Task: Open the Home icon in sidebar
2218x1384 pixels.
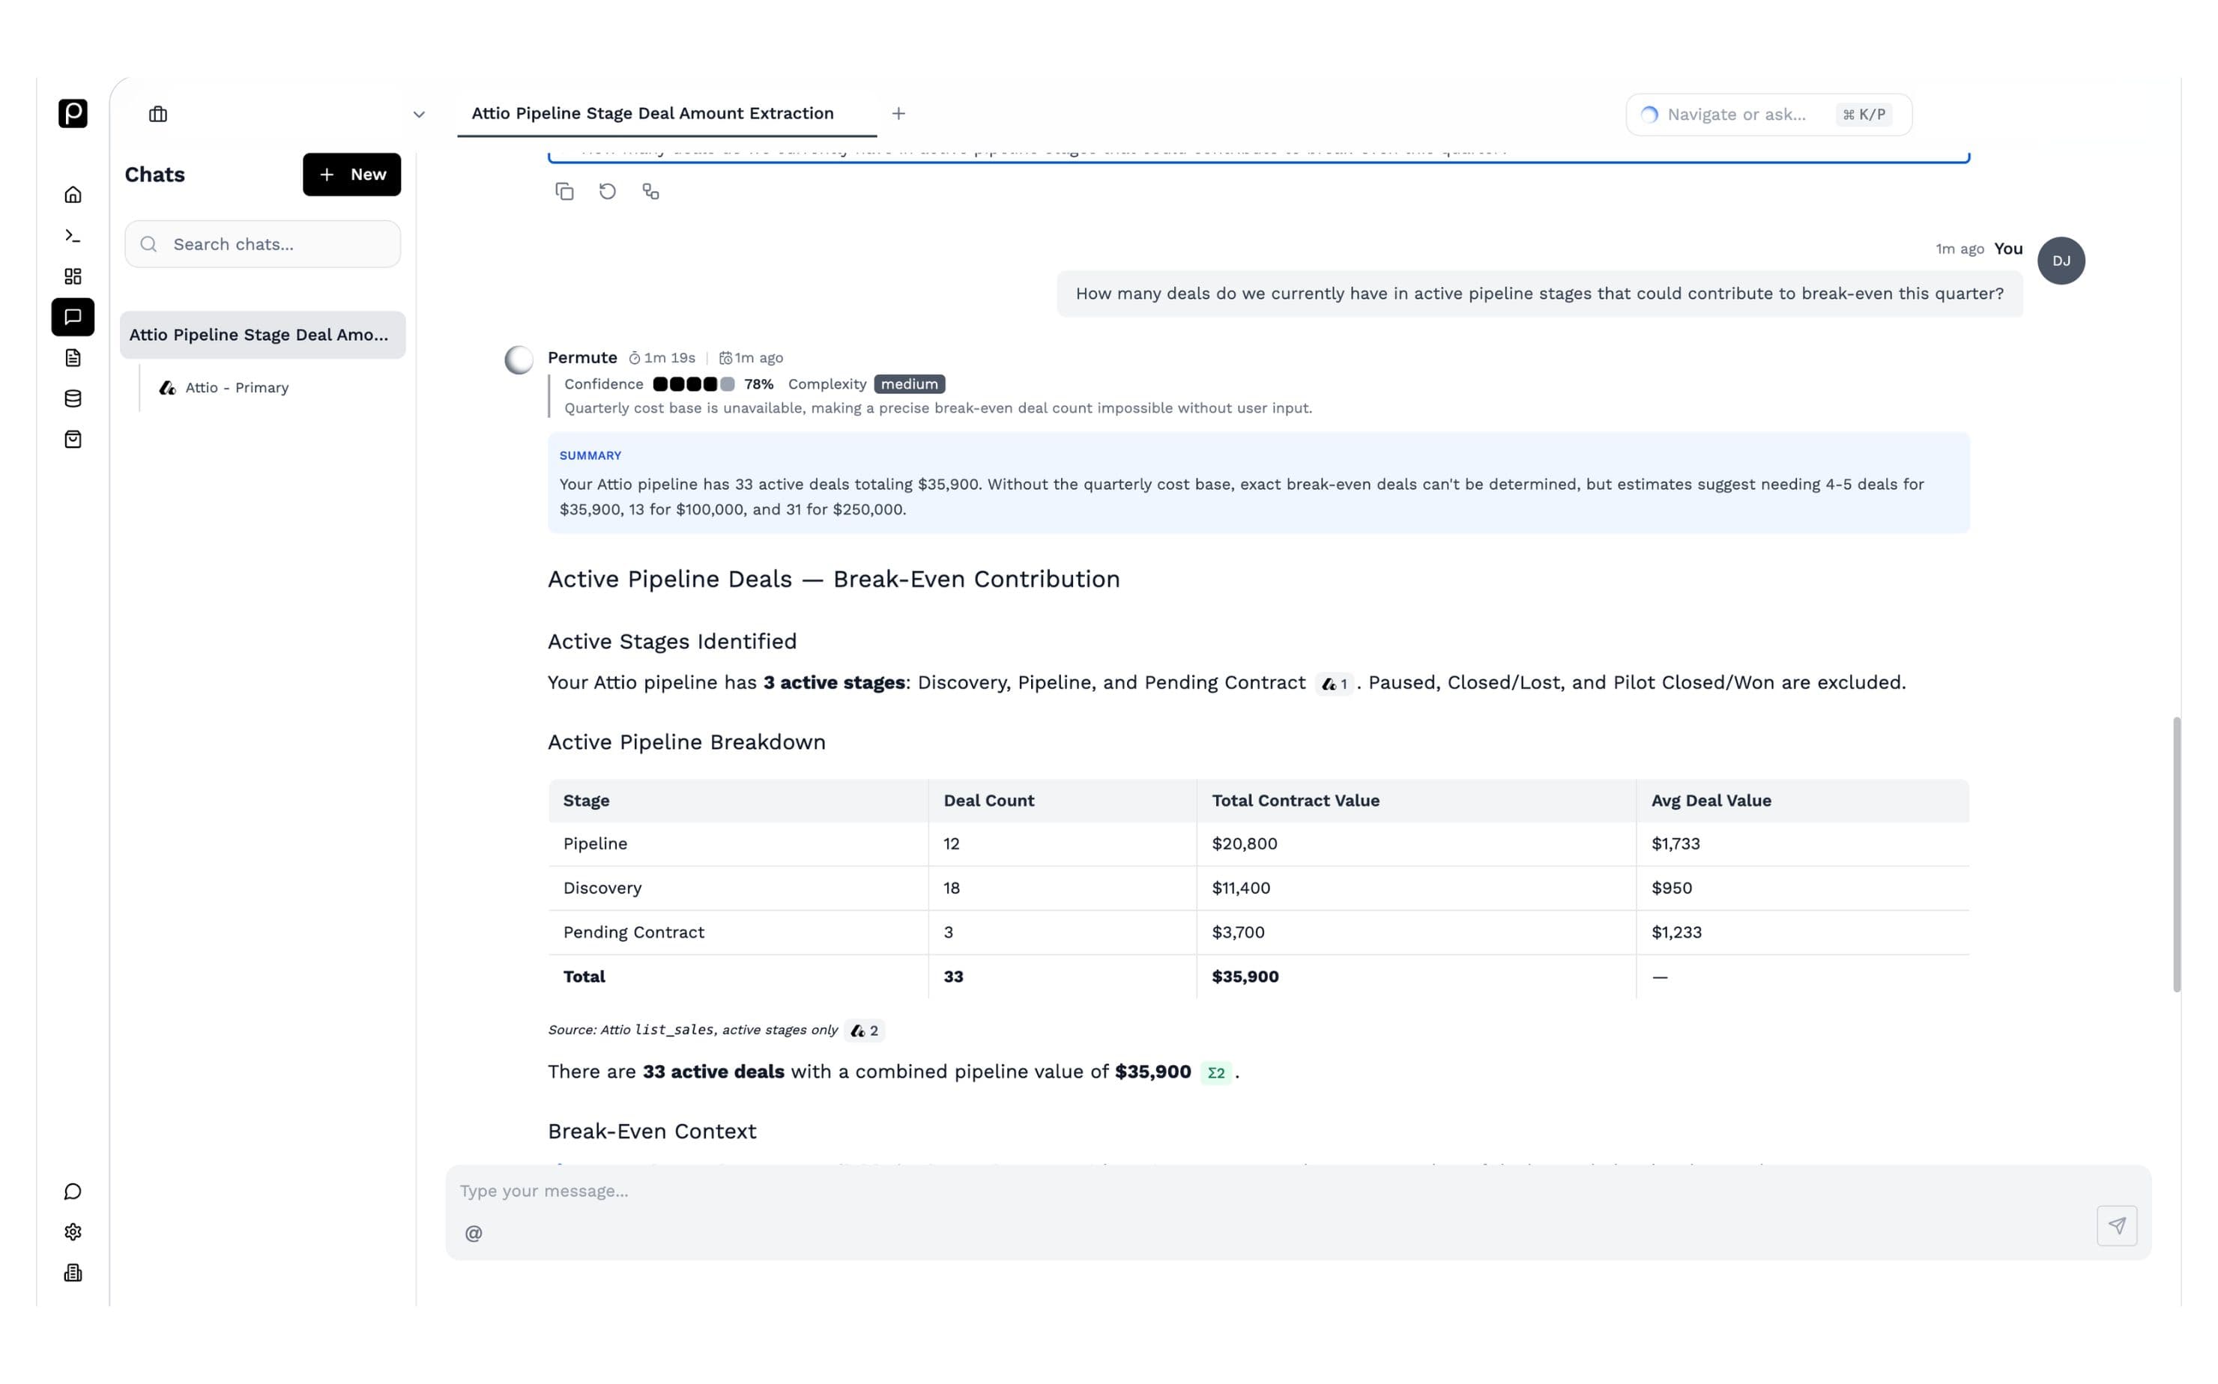Action: coord(73,195)
